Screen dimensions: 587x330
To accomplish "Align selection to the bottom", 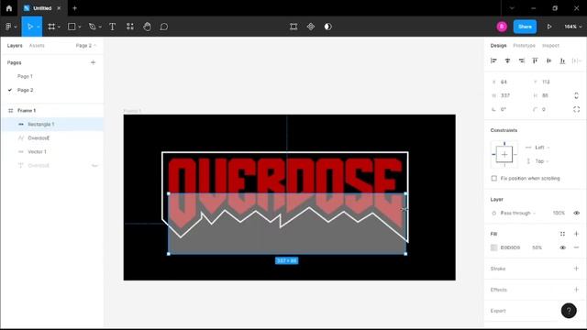I will click(562, 60).
